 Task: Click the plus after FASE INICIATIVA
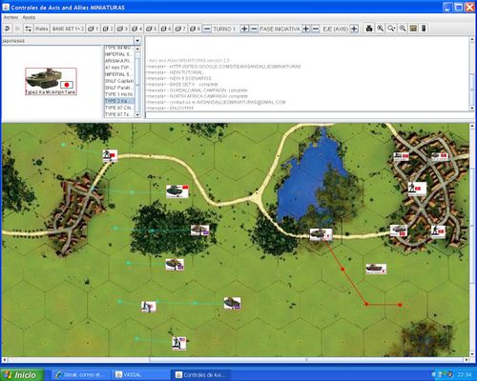[305, 29]
